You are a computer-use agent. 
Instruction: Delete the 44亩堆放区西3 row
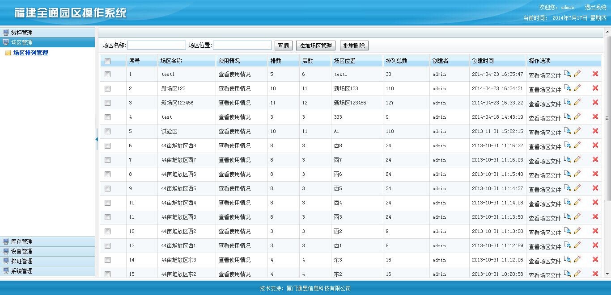pos(595,217)
